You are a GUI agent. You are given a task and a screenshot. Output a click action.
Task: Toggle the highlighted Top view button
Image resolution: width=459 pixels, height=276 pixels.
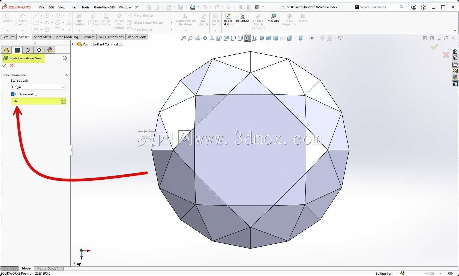247,38
